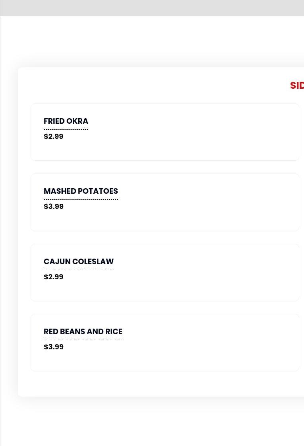This screenshot has width=304, height=446.
Task: Click the dashed underline beneath Fried Okra
Action: click(66, 129)
